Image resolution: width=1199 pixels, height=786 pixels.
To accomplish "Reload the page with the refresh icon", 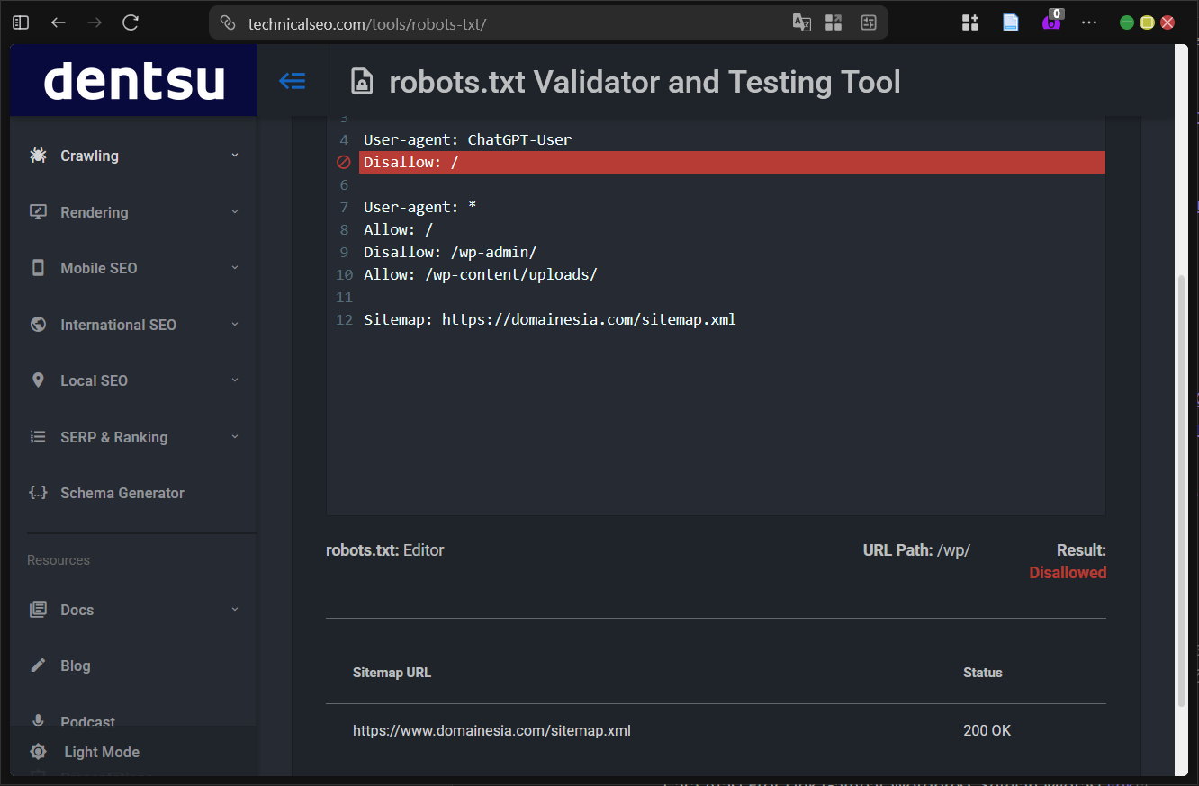I will pos(131,22).
